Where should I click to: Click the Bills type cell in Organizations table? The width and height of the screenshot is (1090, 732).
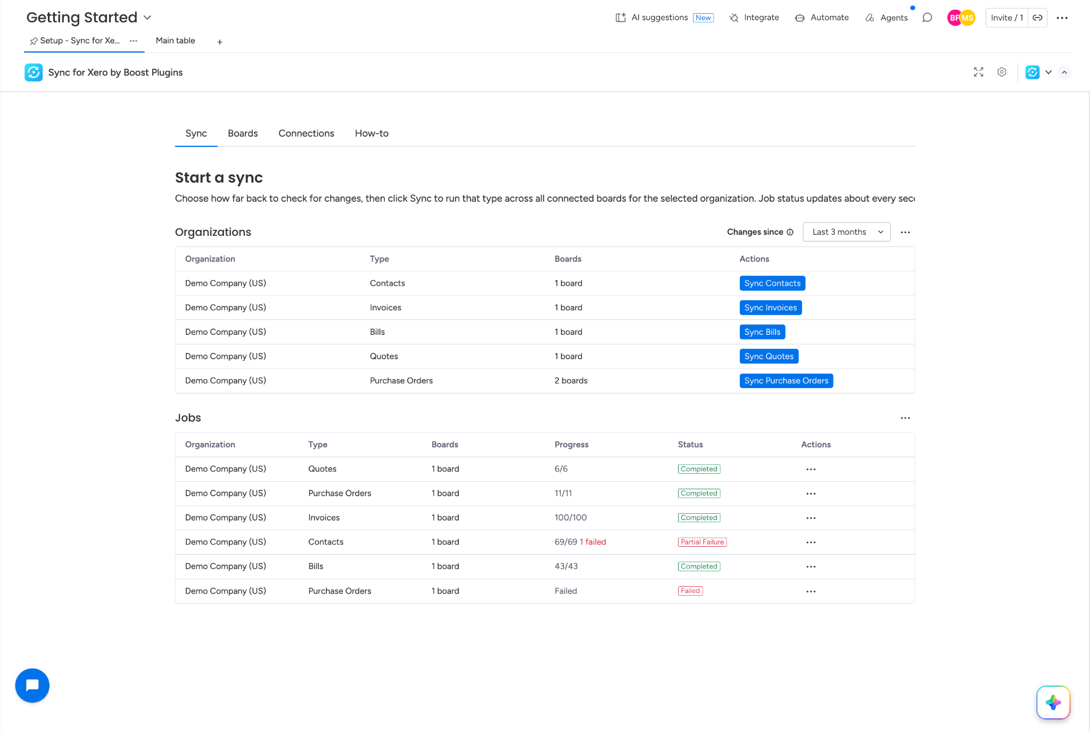pos(377,332)
